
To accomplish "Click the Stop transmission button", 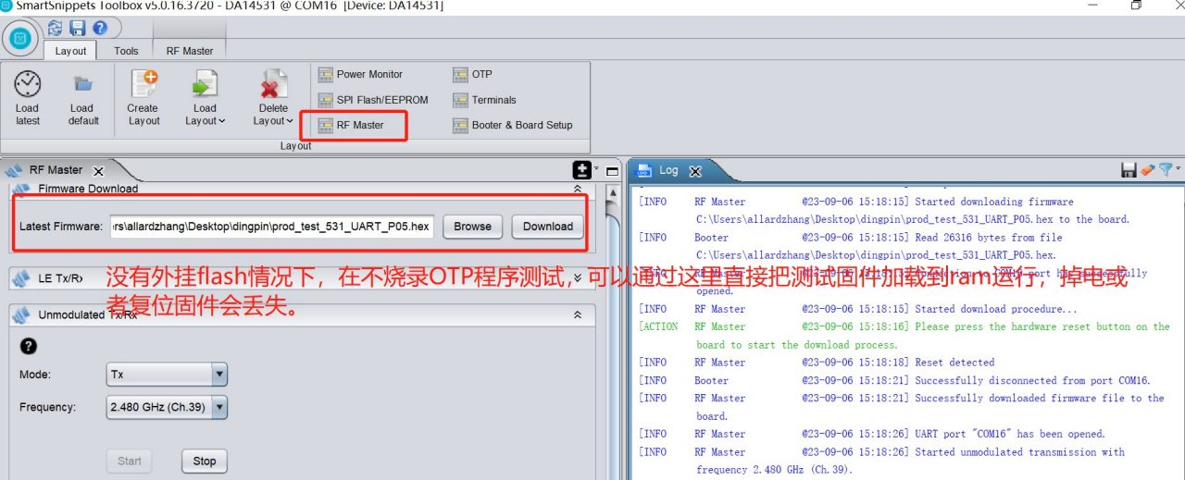I will [x=205, y=461].
